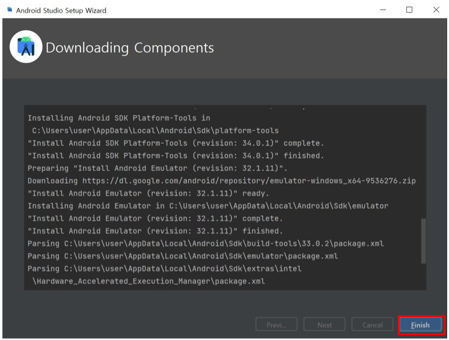Click the Android Emulator 32.1.11 'ready.' line
The height and width of the screenshot is (340, 449).
(x=148, y=194)
